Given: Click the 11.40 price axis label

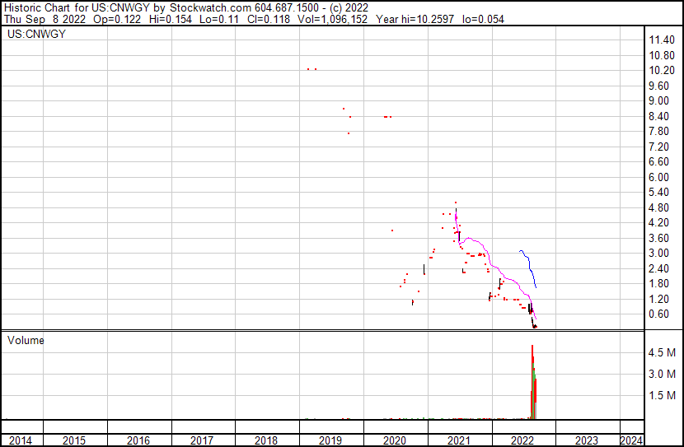Looking at the screenshot, I should tap(662, 40).
